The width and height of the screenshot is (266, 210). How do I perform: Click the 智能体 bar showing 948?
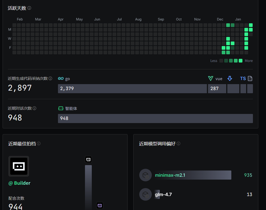[155, 118]
